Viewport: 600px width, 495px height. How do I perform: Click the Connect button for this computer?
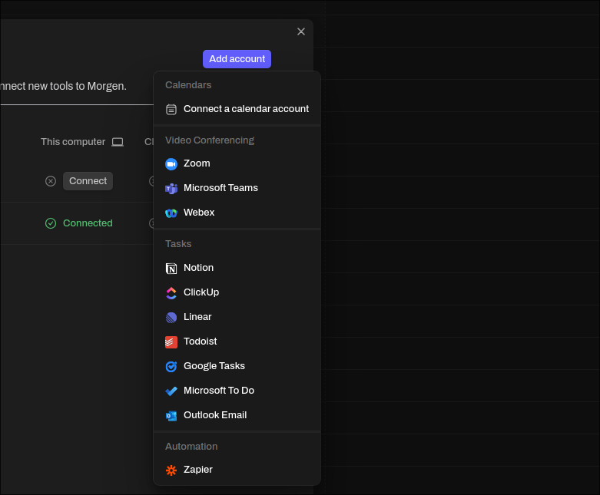coord(88,181)
